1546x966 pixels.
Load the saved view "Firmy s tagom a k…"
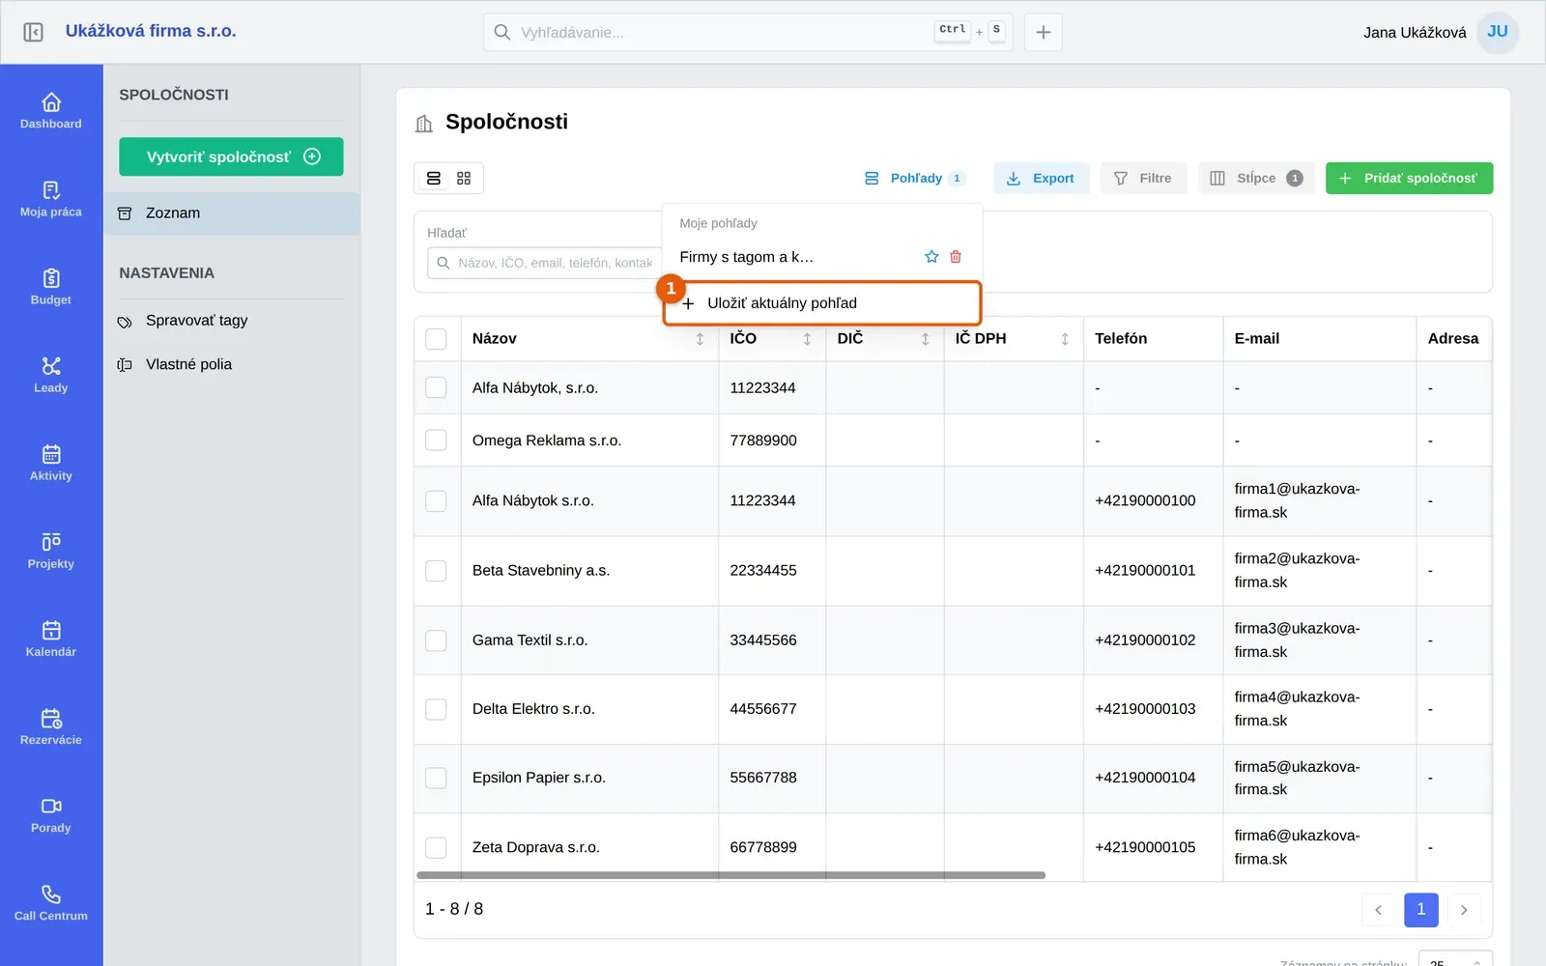click(747, 257)
